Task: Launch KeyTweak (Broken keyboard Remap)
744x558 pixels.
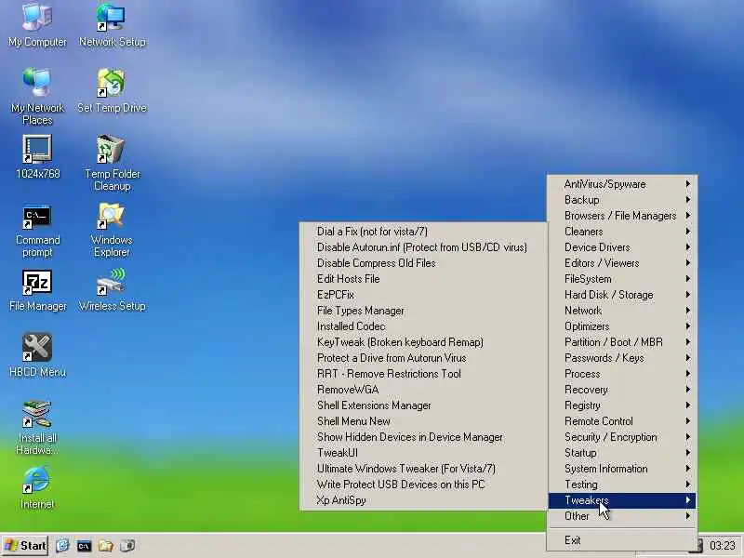Action: pyautogui.click(x=424, y=342)
